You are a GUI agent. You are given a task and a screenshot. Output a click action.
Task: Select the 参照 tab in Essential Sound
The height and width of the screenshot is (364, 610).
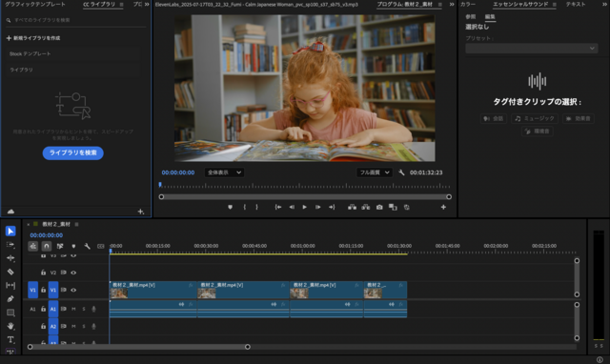coord(471,17)
